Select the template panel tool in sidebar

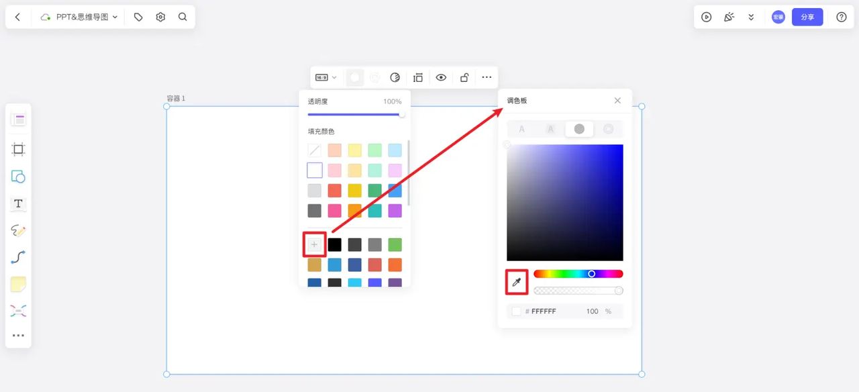point(18,120)
